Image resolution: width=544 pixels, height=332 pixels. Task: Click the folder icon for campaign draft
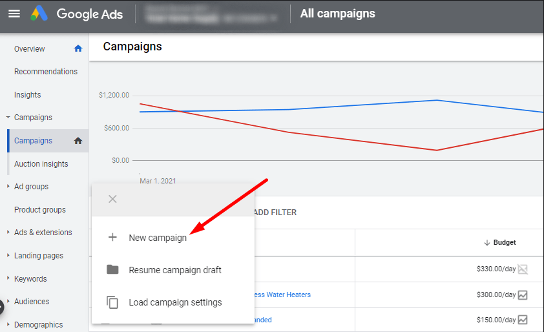pos(112,269)
